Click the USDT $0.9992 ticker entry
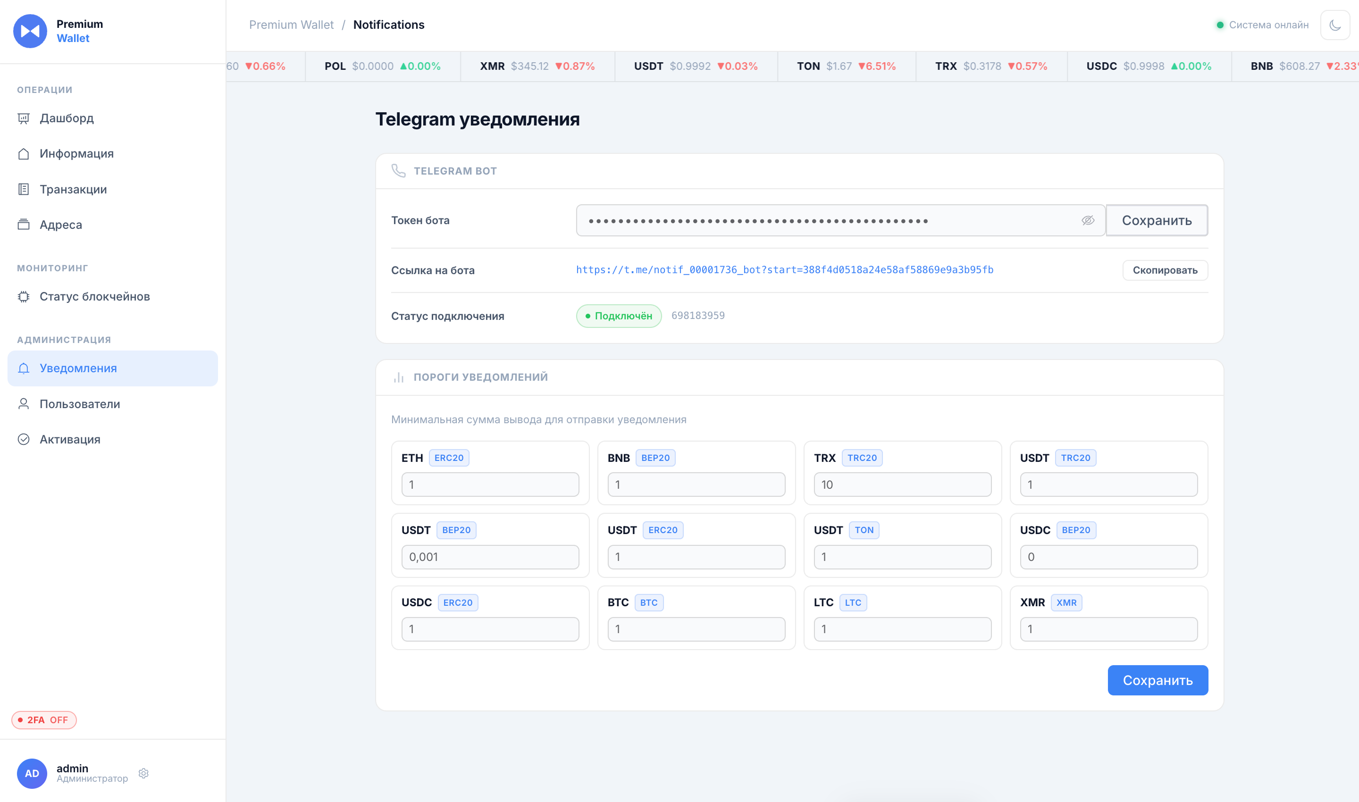 [696, 66]
